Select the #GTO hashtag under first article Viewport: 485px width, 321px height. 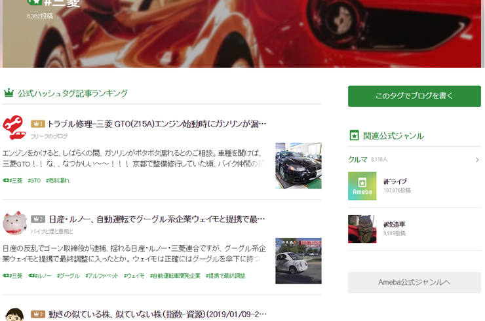tap(34, 180)
